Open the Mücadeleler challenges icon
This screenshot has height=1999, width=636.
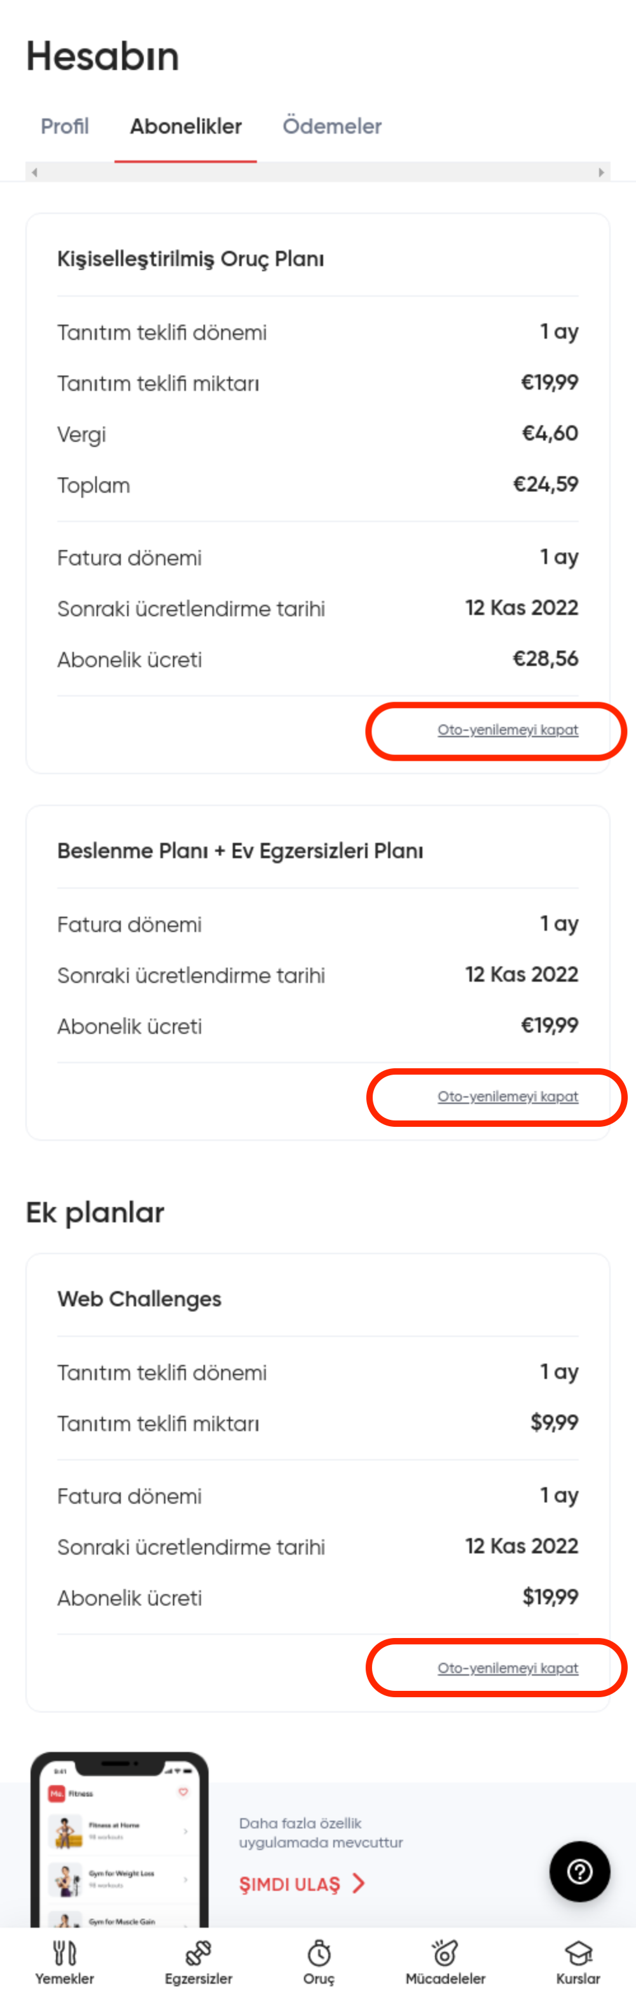445,1952
